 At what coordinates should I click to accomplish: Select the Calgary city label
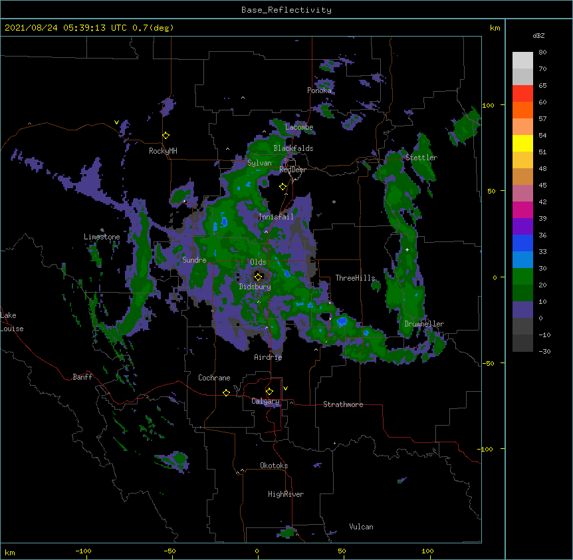coord(266,401)
